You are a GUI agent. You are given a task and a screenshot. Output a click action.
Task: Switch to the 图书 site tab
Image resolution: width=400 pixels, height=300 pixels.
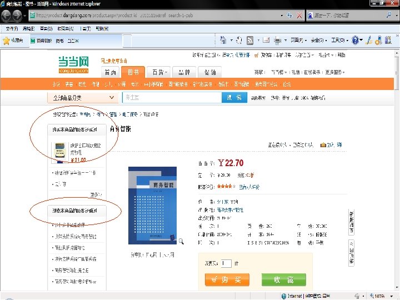[133, 72]
